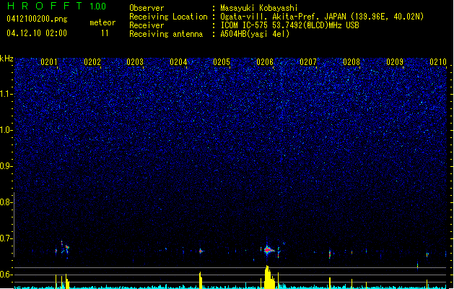Click the Receiving Location label
The width and height of the screenshot is (454, 289).
168,17
